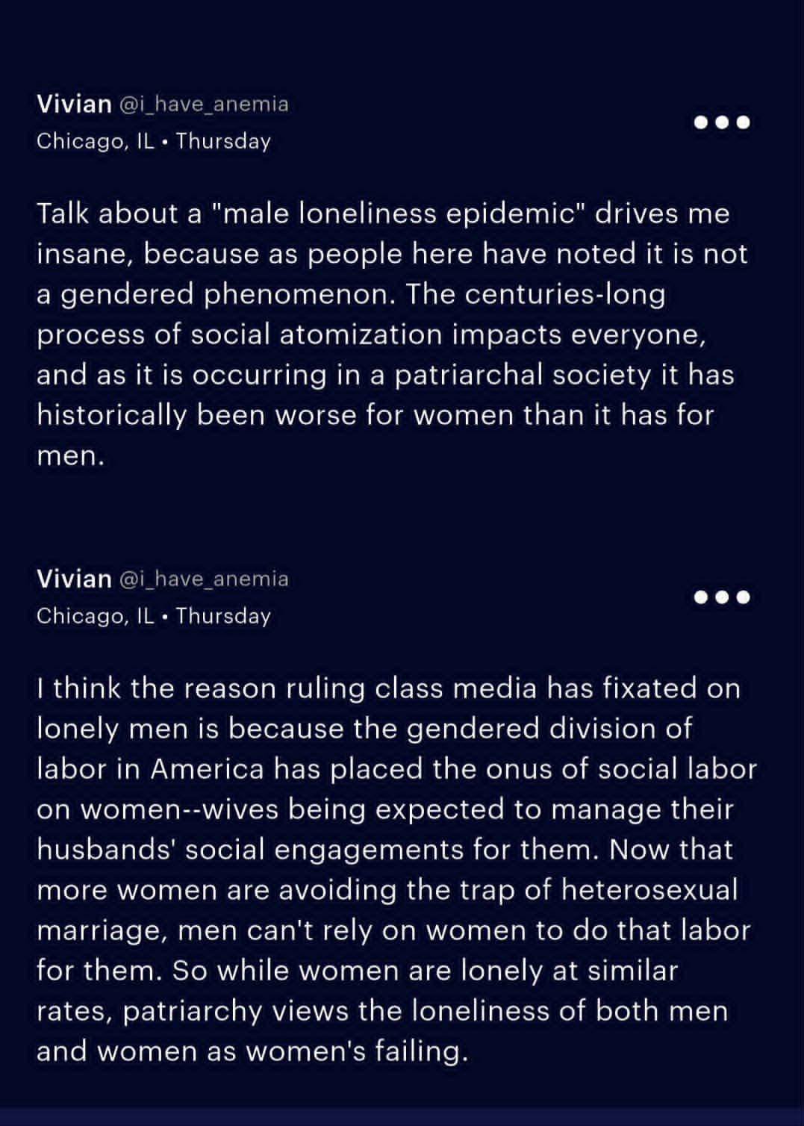Click the words "centuries-long" in the post text
804x1126 pixels.
pos(564,294)
